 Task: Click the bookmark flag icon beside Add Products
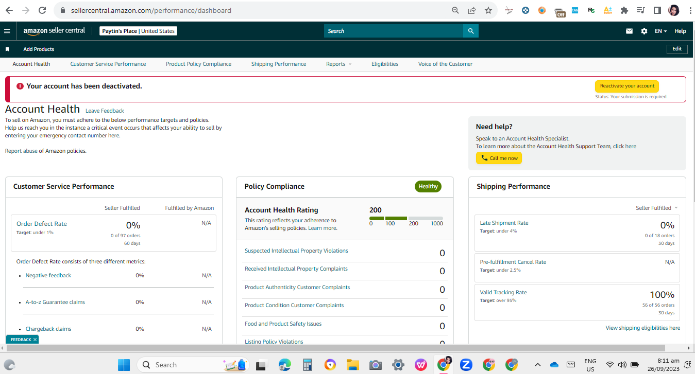coord(7,49)
